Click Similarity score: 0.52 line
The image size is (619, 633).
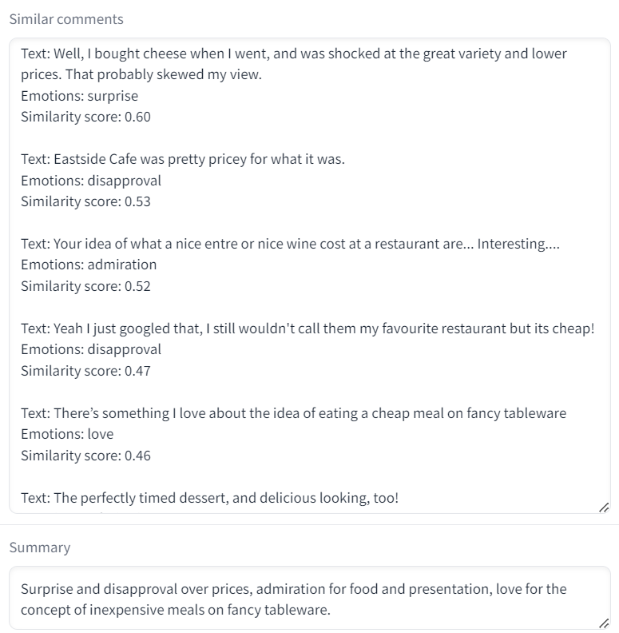pyautogui.click(x=85, y=286)
